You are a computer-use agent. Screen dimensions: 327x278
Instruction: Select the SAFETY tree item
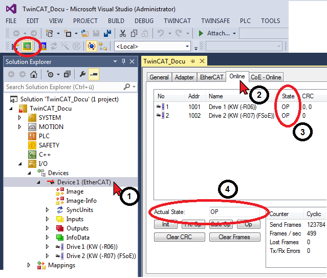[49, 145]
